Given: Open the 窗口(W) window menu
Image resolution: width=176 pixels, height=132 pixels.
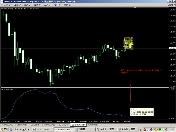Looking at the screenshot, I should pos(58,5).
